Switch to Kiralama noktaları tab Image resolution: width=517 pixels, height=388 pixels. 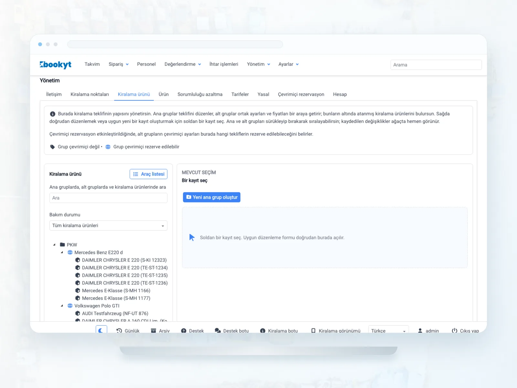pos(90,94)
